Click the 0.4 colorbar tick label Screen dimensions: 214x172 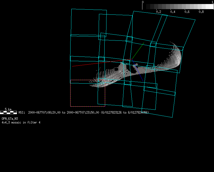tap(173, 12)
